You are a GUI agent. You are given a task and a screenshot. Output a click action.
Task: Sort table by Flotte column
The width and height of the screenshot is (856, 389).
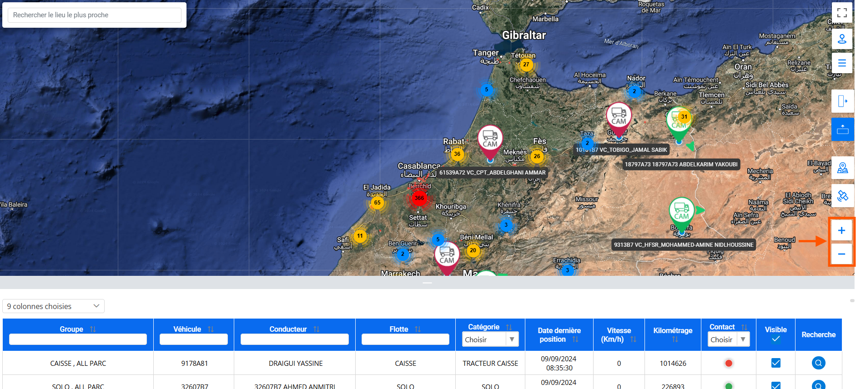[x=418, y=329]
